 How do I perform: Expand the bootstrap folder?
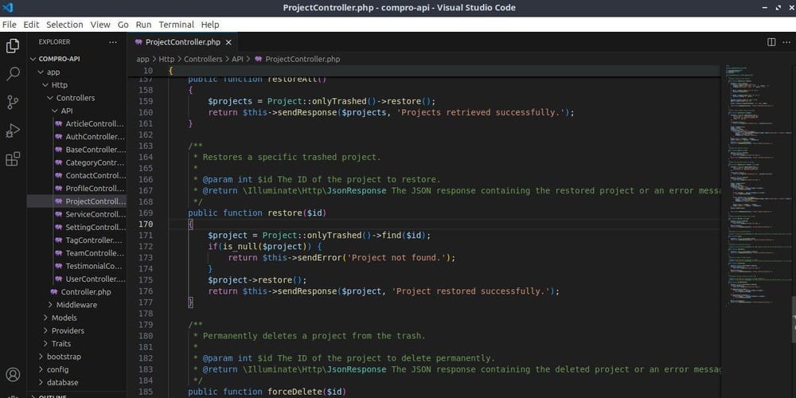(76, 357)
